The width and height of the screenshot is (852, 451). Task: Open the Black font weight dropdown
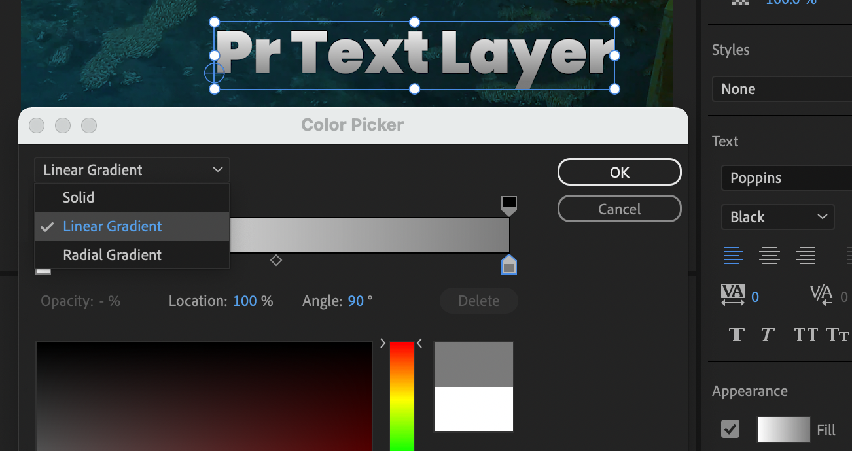click(778, 217)
